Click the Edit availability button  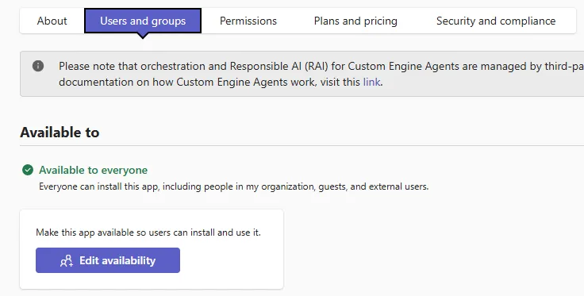tap(108, 260)
